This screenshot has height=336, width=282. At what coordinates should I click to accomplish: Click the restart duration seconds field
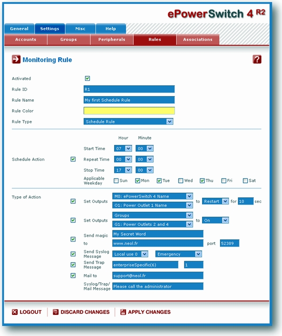pyautogui.click(x=246, y=201)
